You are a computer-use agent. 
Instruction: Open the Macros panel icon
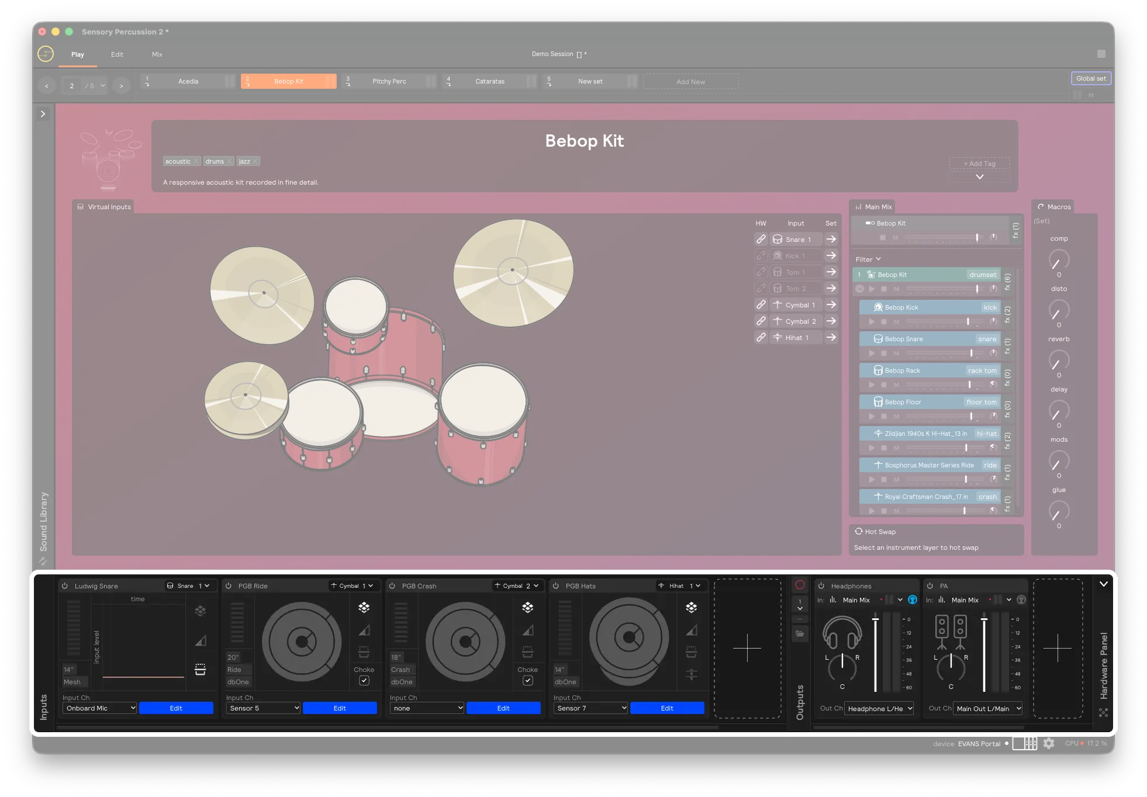tap(1041, 206)
